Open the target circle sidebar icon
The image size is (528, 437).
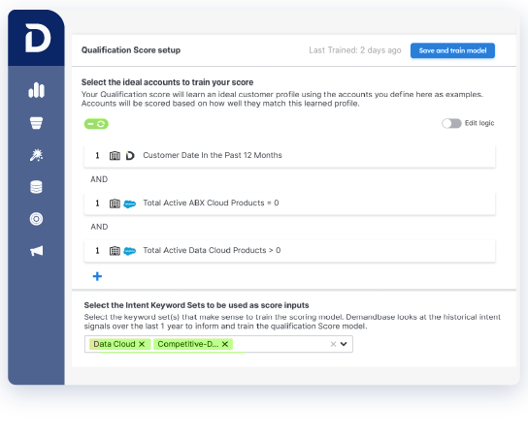pyautogui.click(x=36, y=219)
